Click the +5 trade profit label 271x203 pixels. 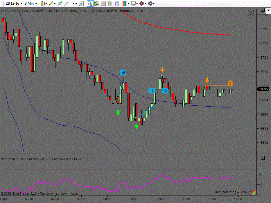click(123, 73)
